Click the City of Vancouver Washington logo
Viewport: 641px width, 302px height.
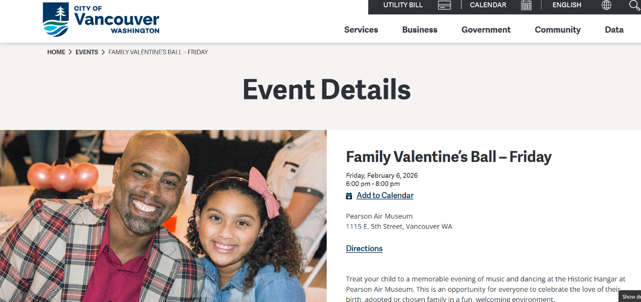[101, 20]
